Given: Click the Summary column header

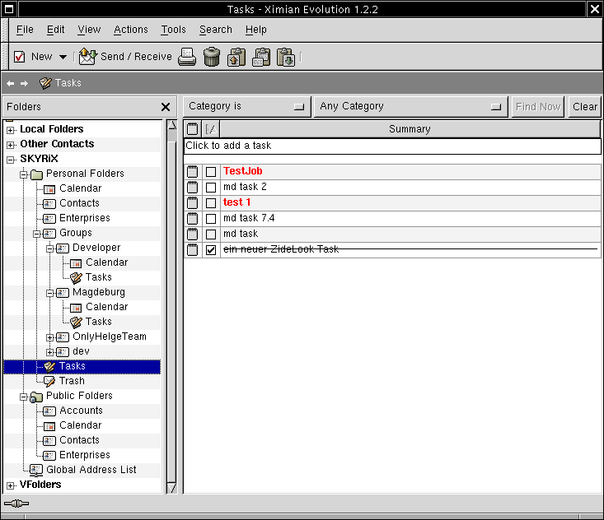Looking at the screenshot, I should tap(410, 129).
